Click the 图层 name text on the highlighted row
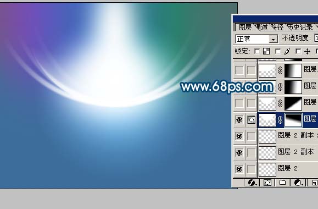 click(x=310, y=119)
